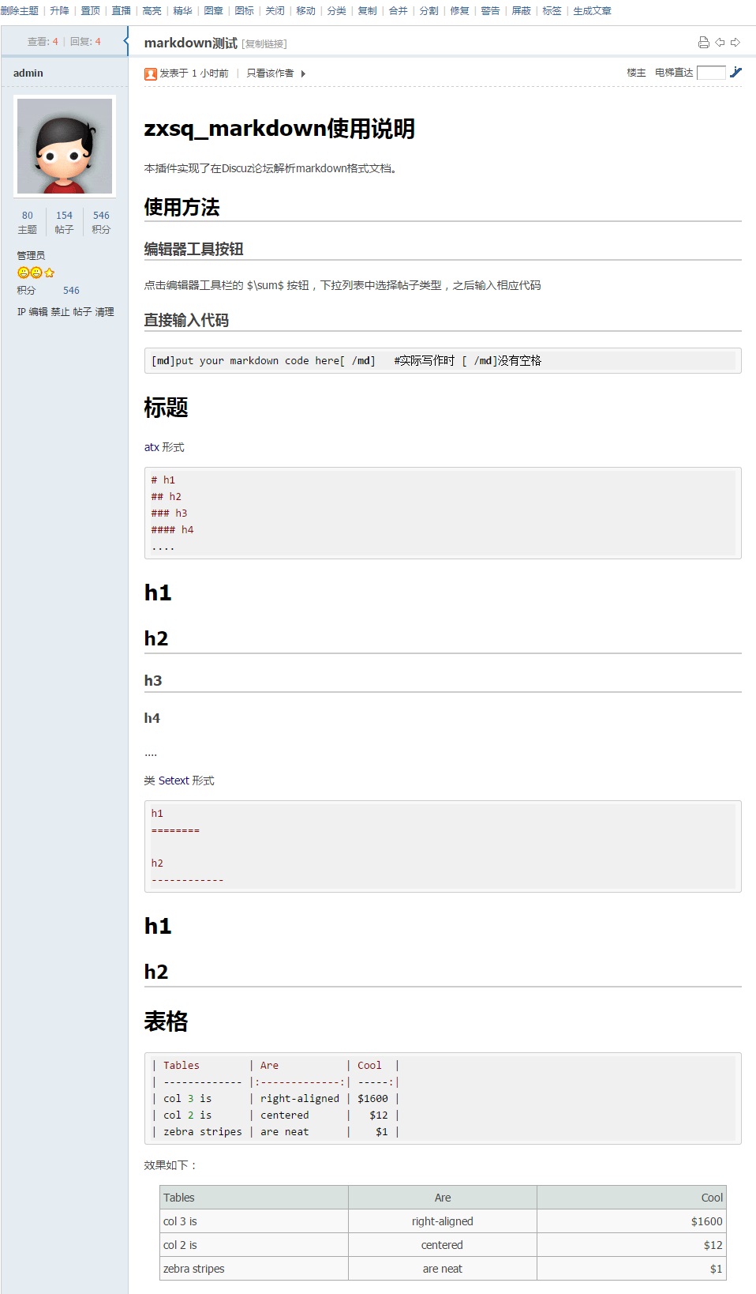The width and height of the screenshot is (756, 1294).
Task: Select 置顶 in moderation menu
Action: click(x=91, y=11)
